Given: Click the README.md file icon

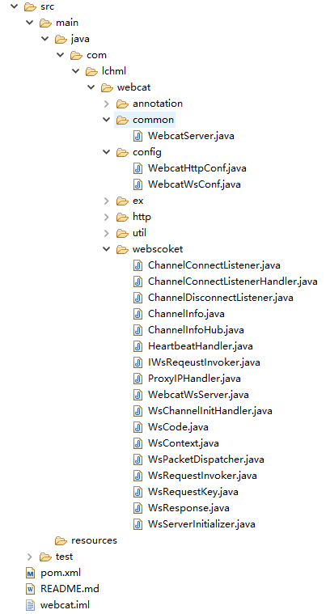Looking at the screenshot, I should (x=30, y=589).
